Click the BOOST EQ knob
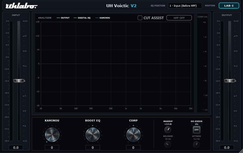The width and height of the screenshot is (243, 153). click(x=93, y=134)
